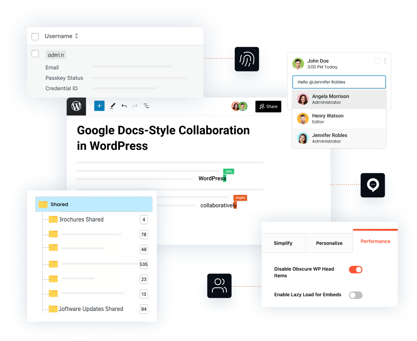Click the multi-user collaboration icon
The image size is (417, 341).
tap(219, 286)
